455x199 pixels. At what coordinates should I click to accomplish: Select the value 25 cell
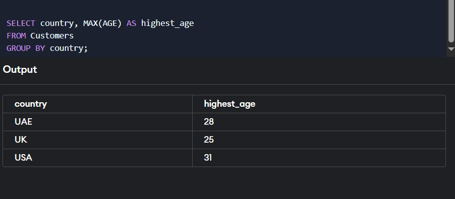[x=319, y=140]
